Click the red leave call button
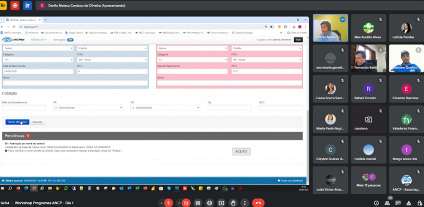 tap(258, 203)
